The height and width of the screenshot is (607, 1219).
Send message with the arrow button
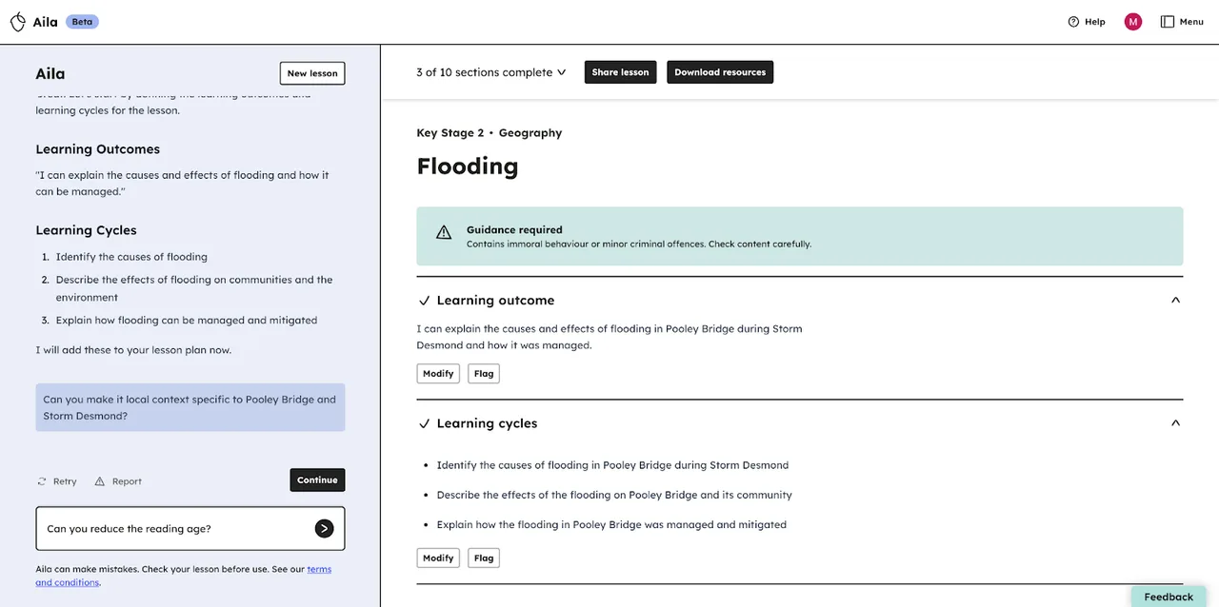coord(324,528)
